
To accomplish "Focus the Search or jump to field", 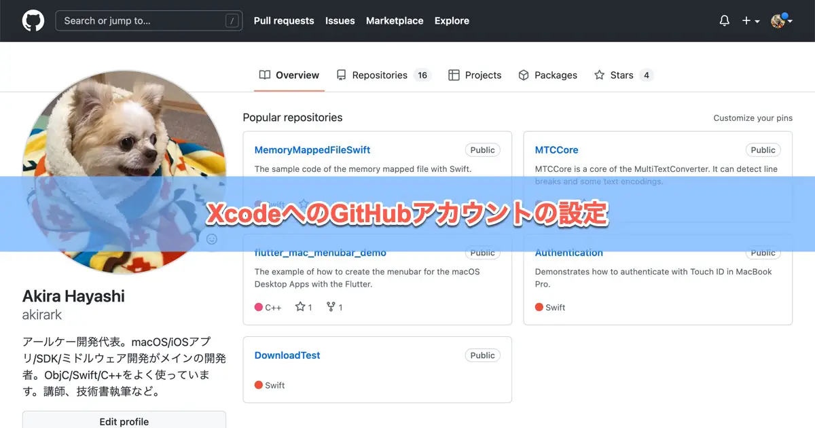I will point(149,20).
